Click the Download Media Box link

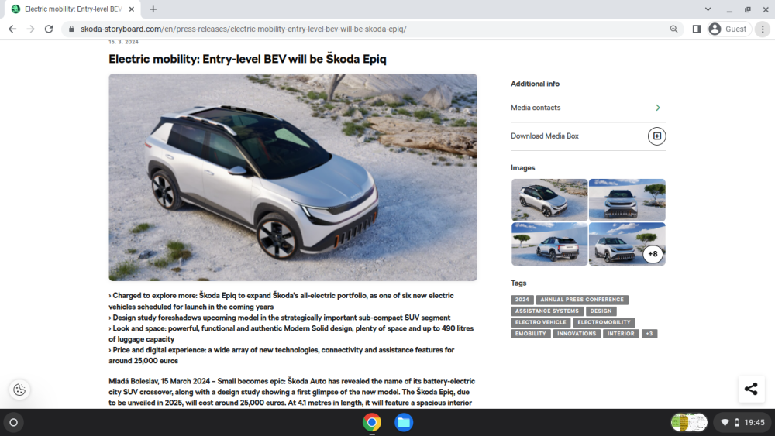click(545, 136)
